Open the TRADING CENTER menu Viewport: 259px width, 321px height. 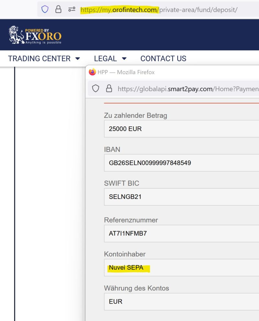pos(39,59)
